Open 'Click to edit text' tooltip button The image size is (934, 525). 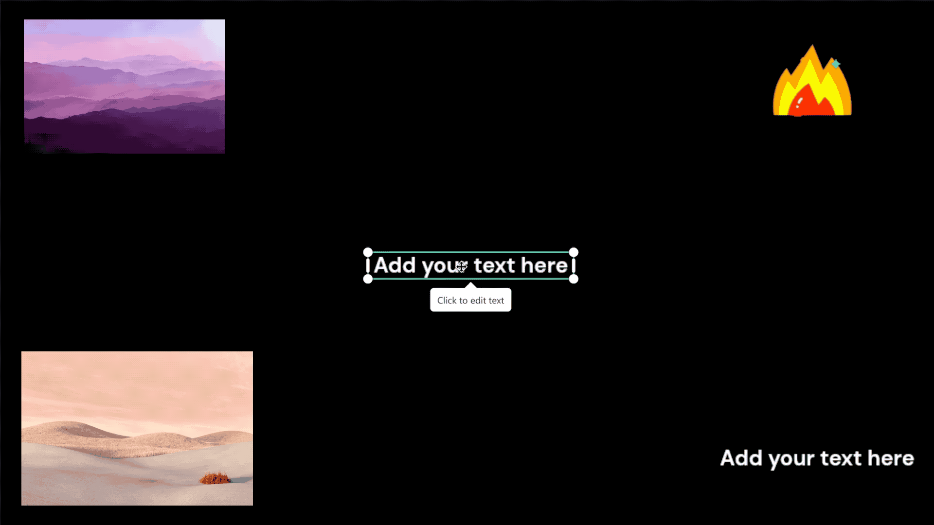(469, 300)
